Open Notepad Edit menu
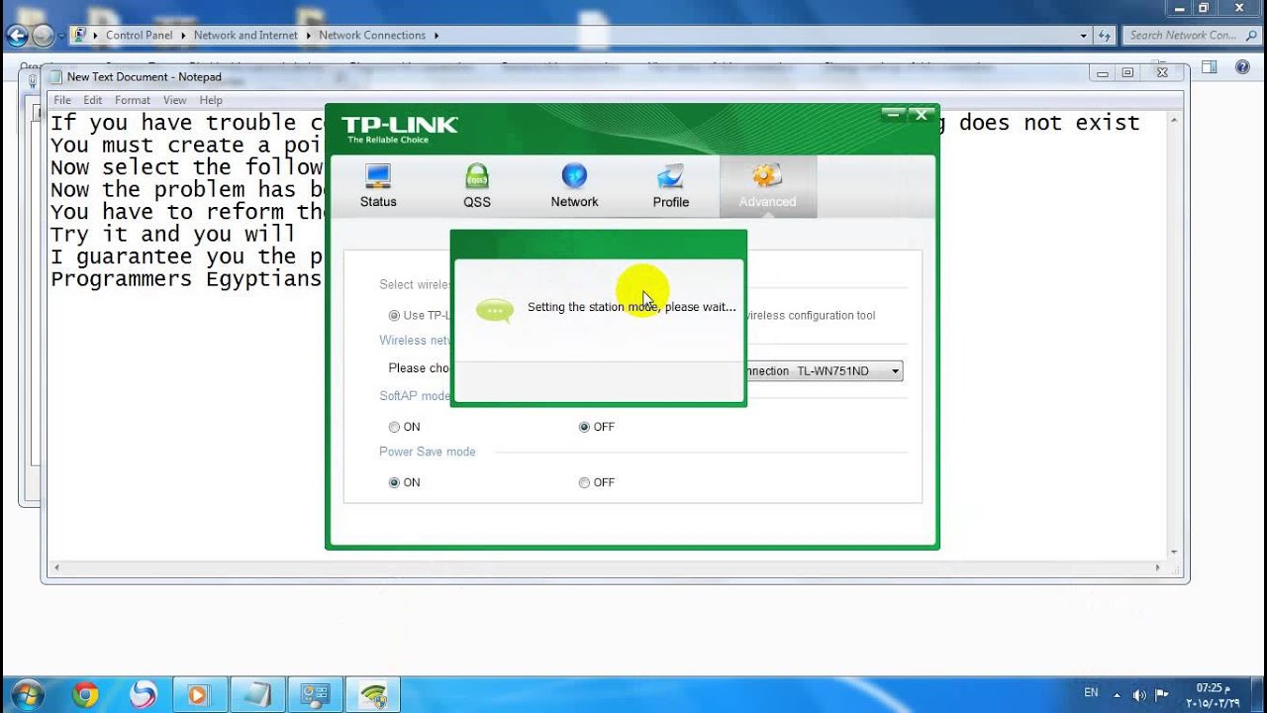 [93, 100]
